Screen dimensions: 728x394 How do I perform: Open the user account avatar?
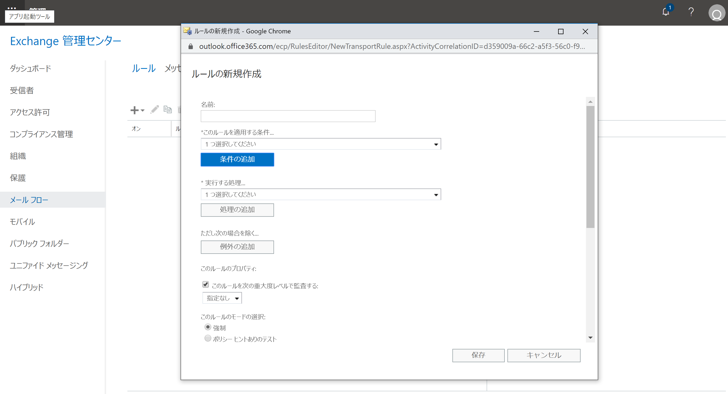[x=717, y=13]
